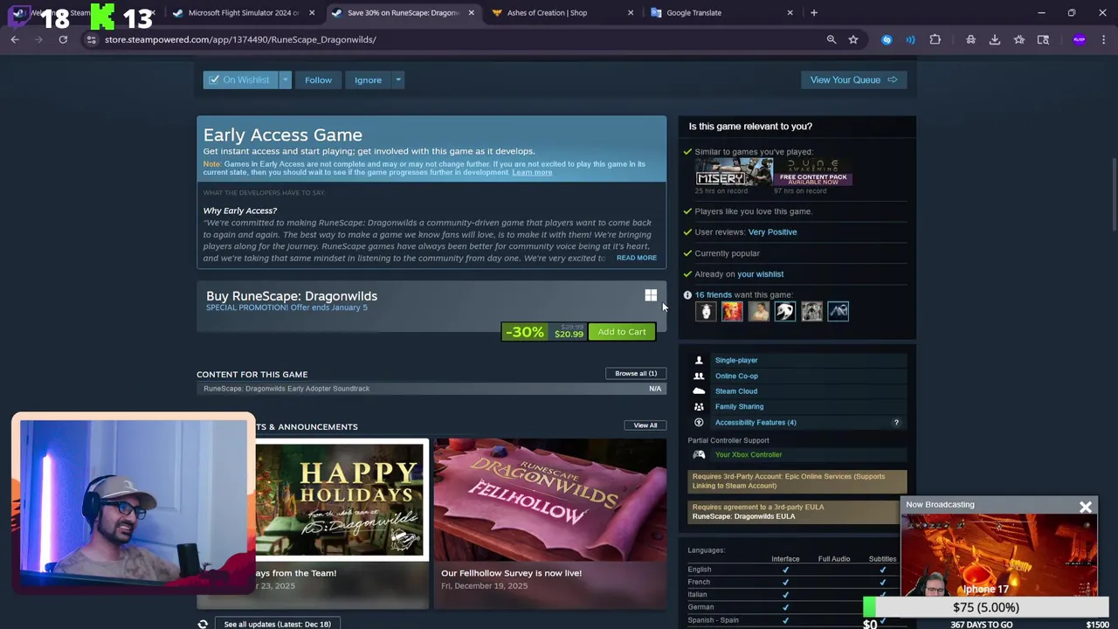Click the Accessibility Features icon
The image size is (1118, 629).
pos(699,423)
